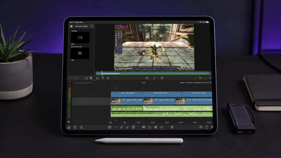
Task: Select the 19.26 Plain-White title clip
Action: click(197, 94)
